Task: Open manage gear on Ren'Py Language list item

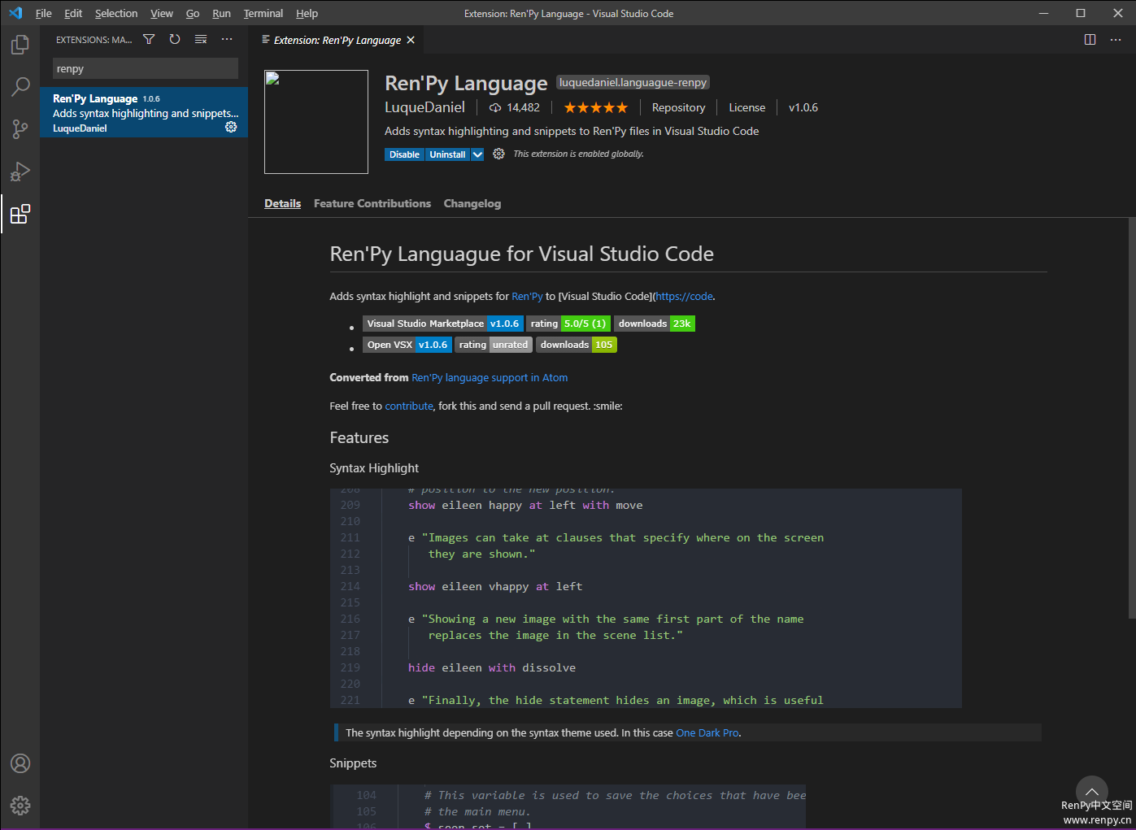Action: point(231,127)
